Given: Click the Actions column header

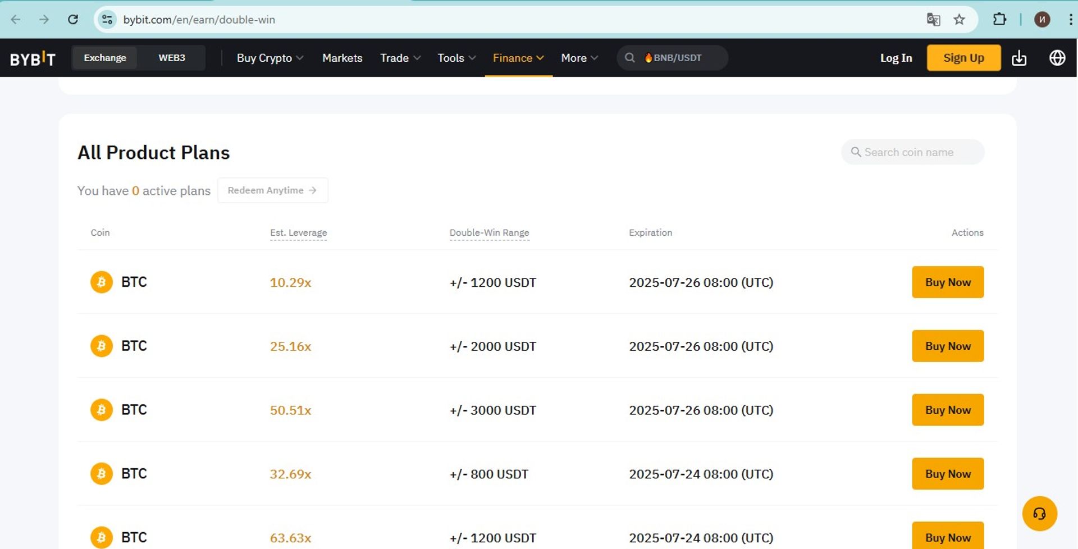Looking at the screenshot, I should (967, 232).
